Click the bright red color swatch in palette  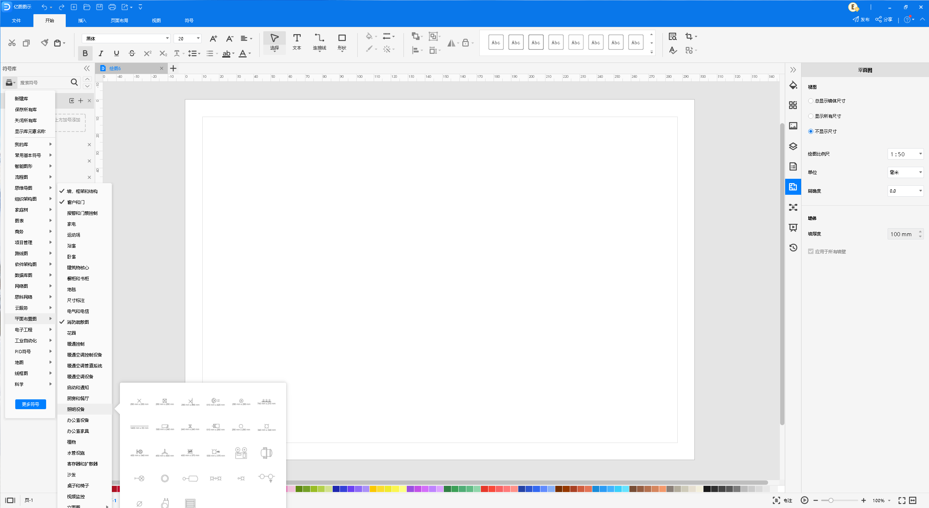[x=484, y=489]
